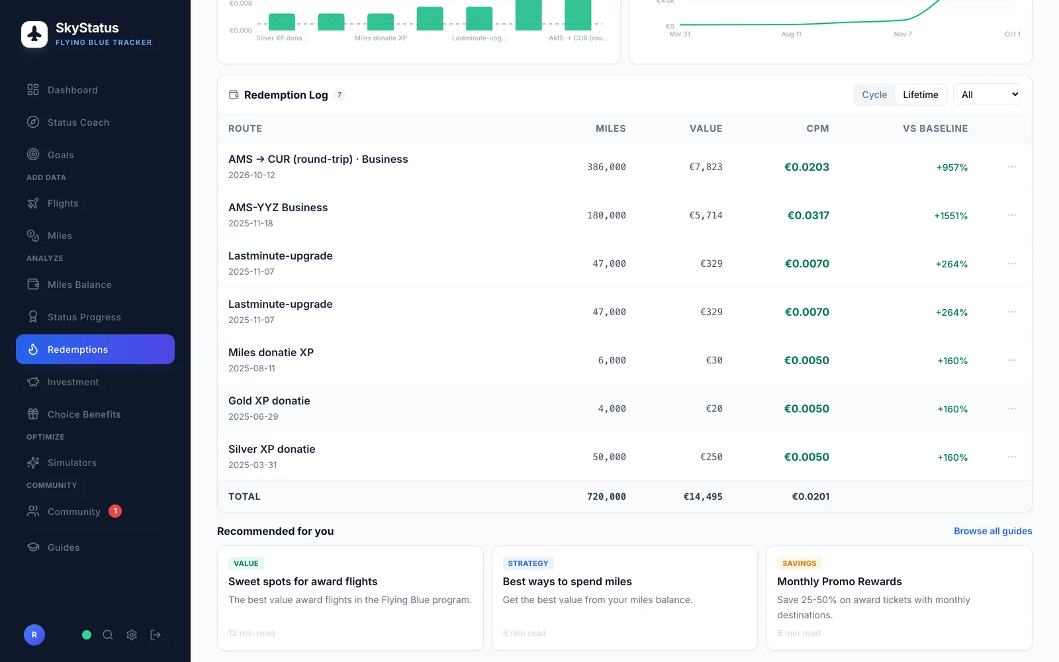
Task: Sort by ROUTE column header
Action: 245,128
